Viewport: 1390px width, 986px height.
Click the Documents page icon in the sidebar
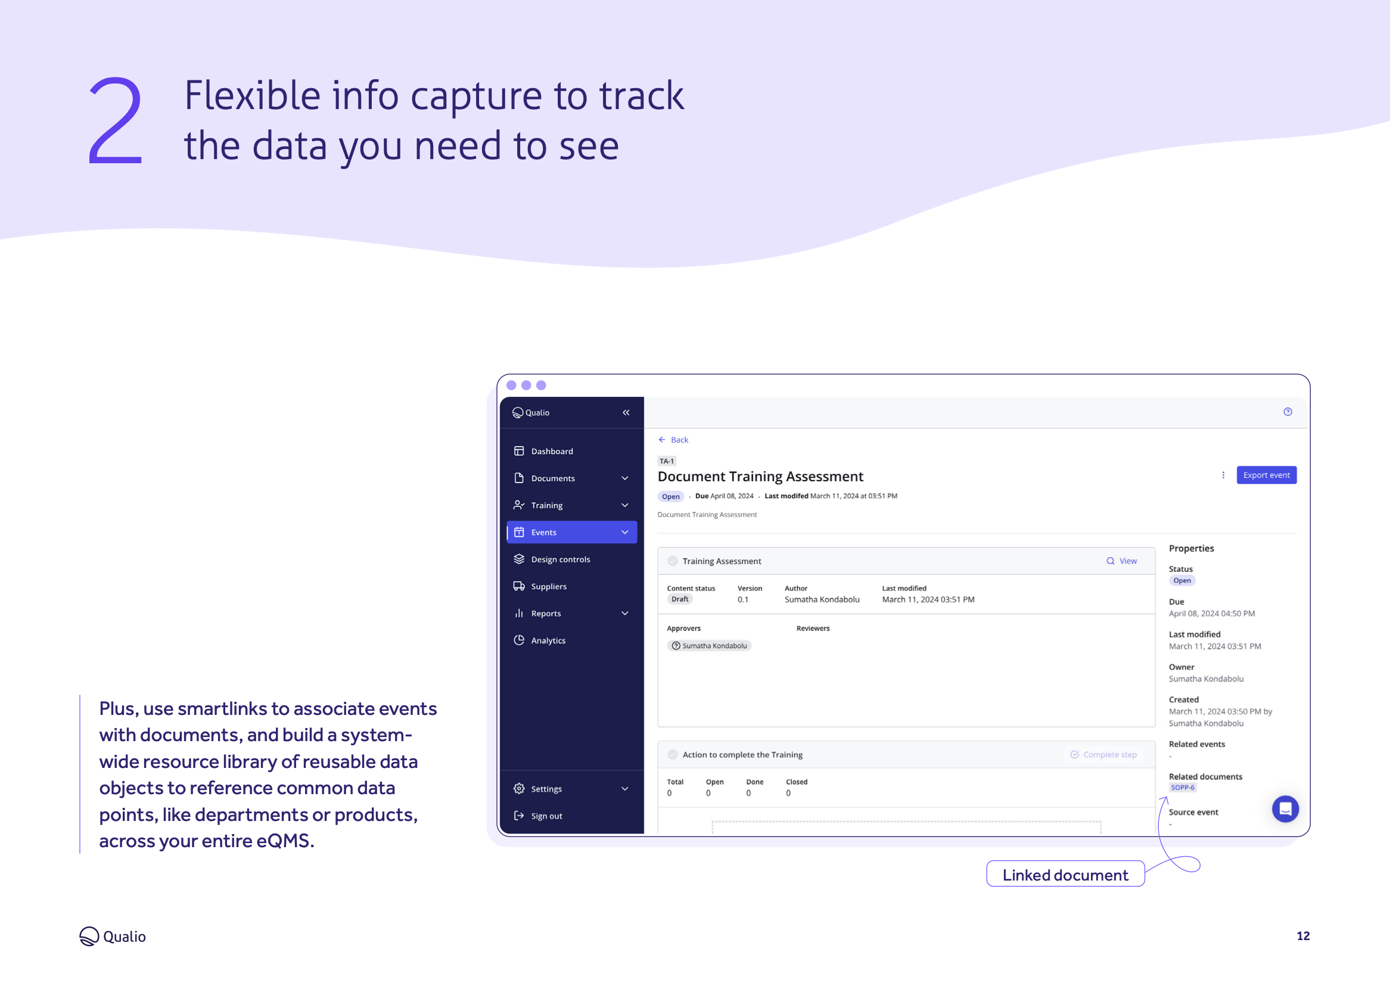point(519,478)
